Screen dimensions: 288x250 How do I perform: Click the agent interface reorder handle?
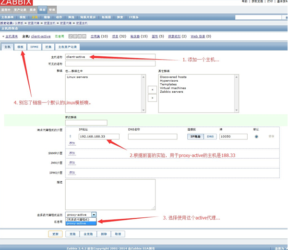[70, 137]
